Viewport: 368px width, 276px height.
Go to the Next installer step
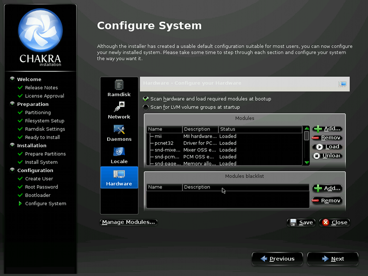332,259
